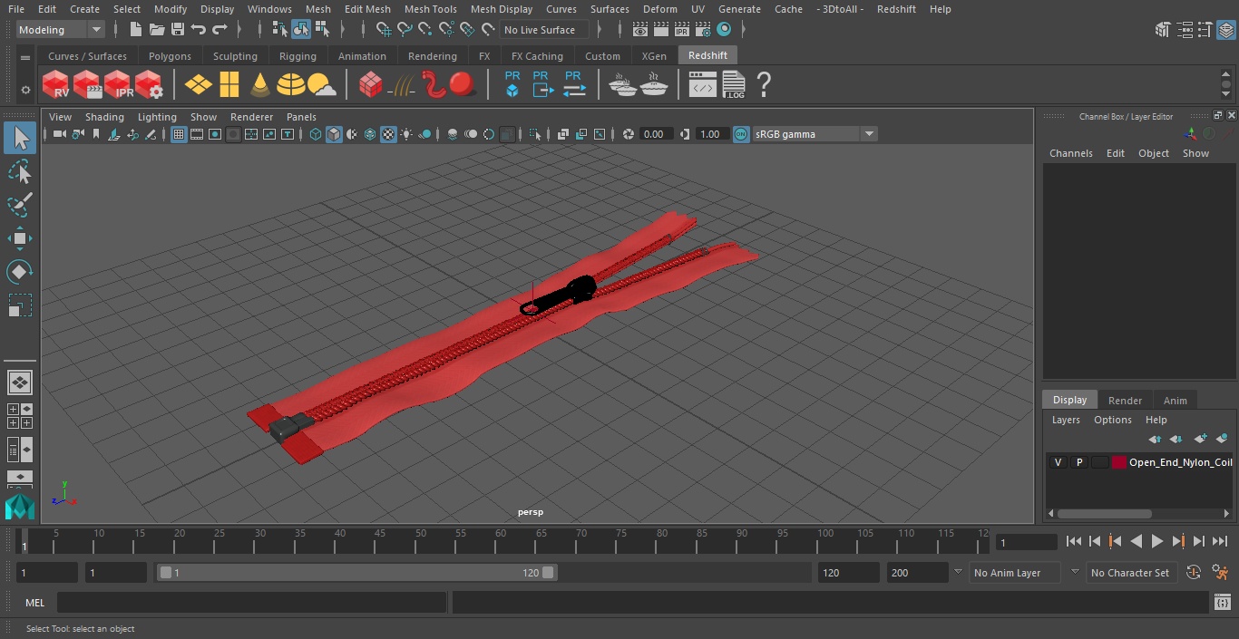This screenshot has height=639, width=1239.
Task: Click the layer red color swatch
Action: pos(1119,462)
